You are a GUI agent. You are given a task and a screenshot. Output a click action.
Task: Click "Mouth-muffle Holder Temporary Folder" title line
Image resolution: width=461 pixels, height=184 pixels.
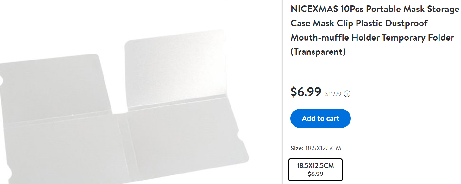click(x=372, y=37)
